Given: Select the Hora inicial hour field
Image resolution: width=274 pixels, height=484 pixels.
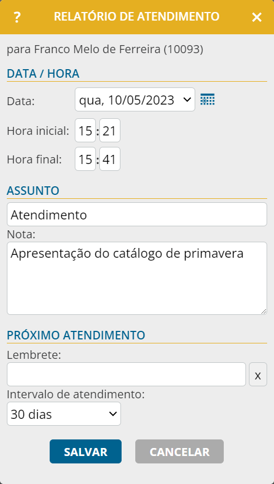Looking at the screenshot, I should (x=86, y=130).
